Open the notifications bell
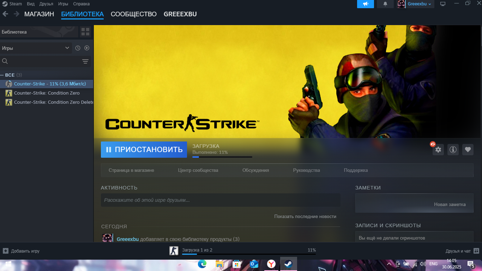 385,4
